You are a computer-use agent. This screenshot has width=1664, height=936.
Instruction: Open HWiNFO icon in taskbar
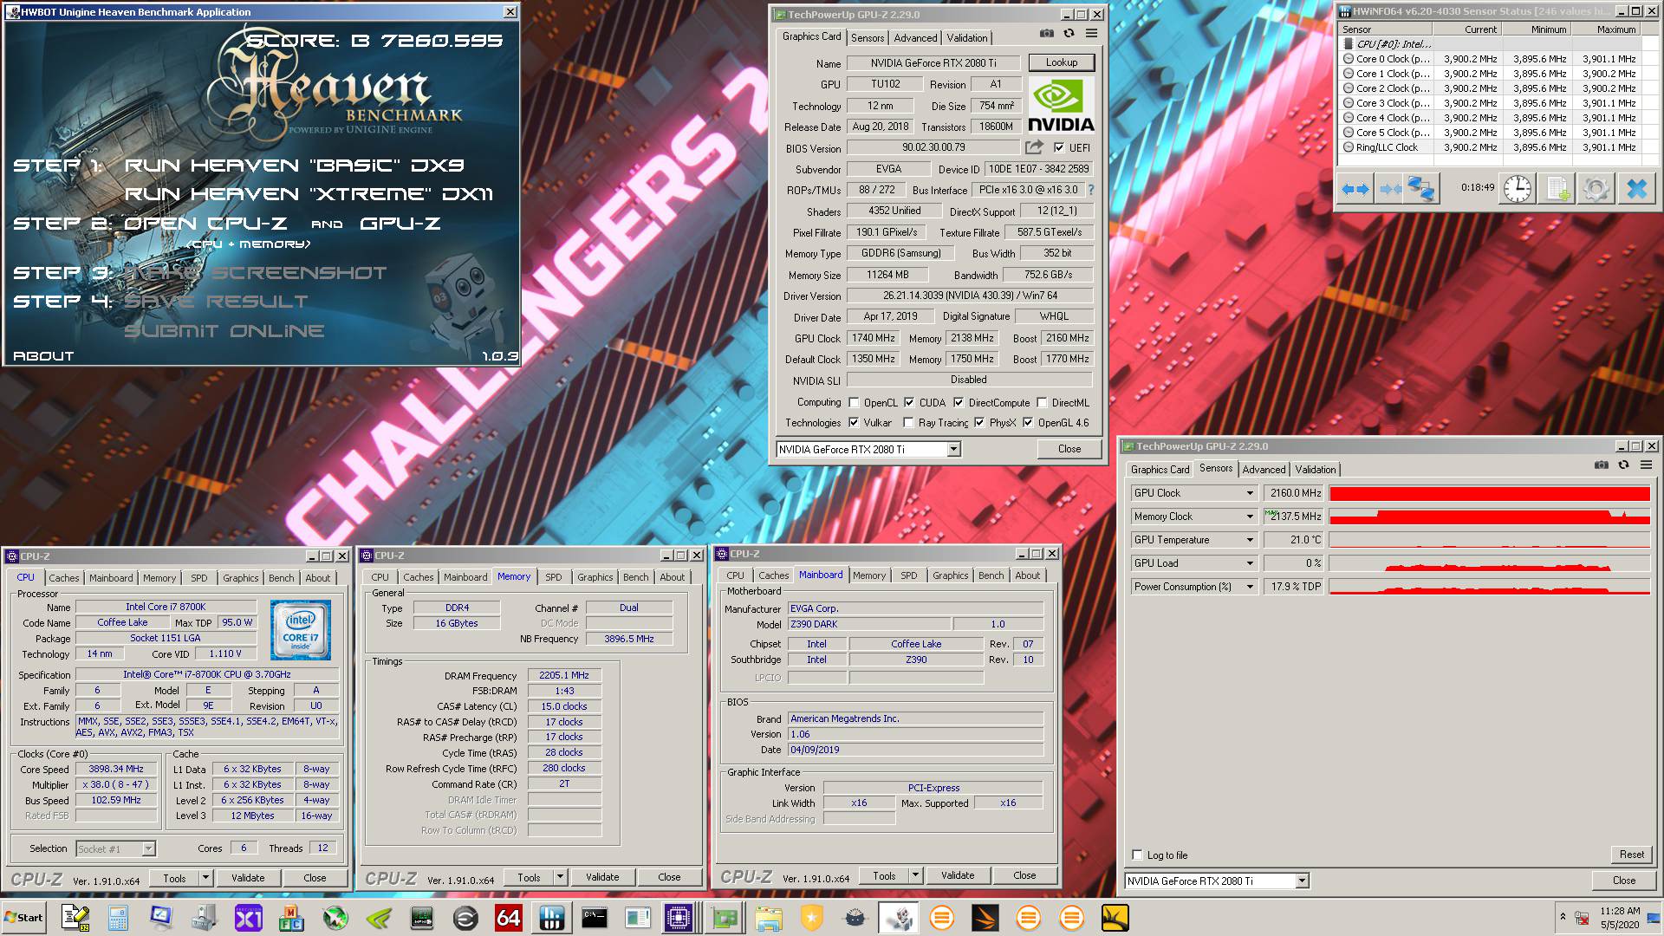[x=551, y=918]
